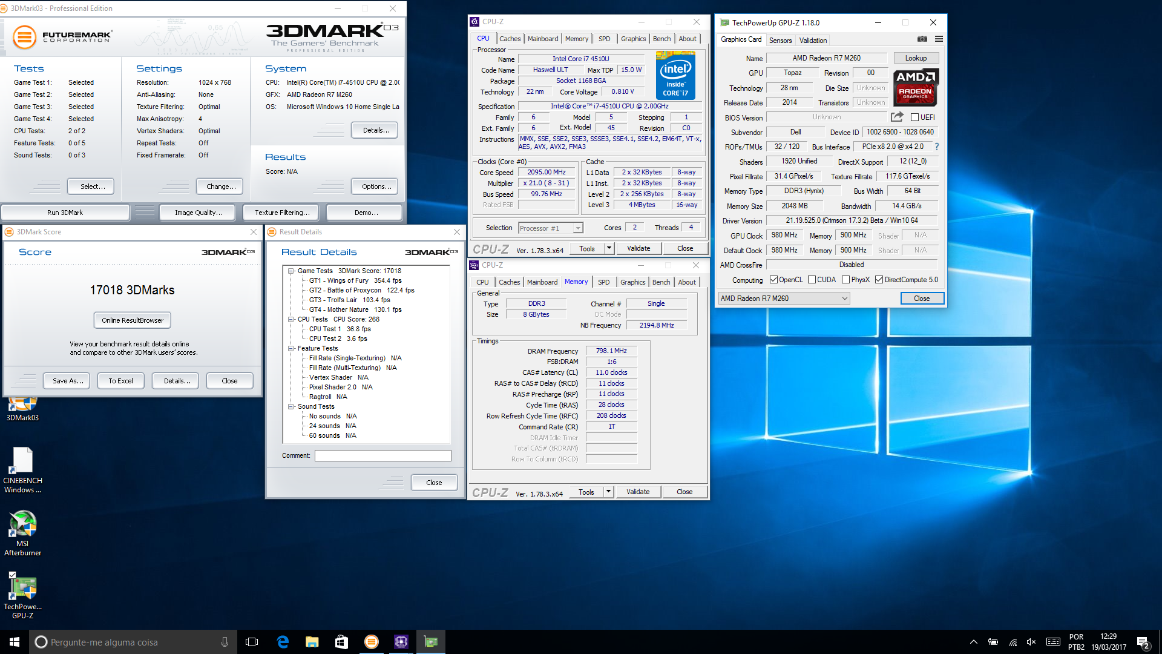Click Validate in top CPU-Z window
The width and height of the screenshot is (1162, 654).
click(x=638, y=248)
